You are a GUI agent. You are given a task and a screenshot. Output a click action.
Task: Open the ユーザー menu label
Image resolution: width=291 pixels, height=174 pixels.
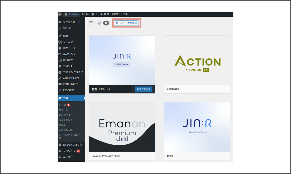[68, 157]
